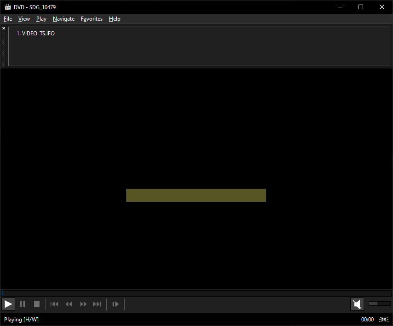This screenshot has width=393, height=326.
Task: Select the Rewind icon
Action: point(68,304)
